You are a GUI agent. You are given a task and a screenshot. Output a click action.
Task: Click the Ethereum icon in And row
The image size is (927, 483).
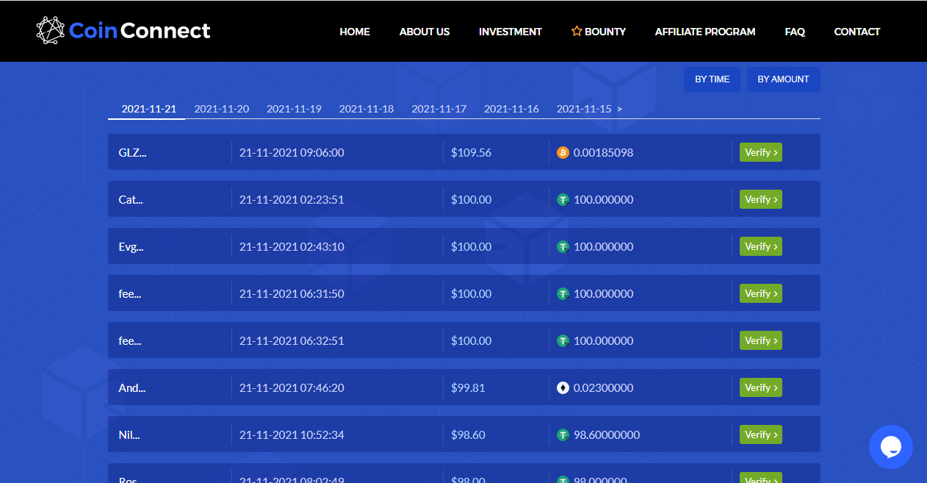tap(563, 387)
